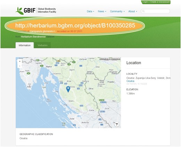The image size is (181, 147).
Task: Click the elevation value 1.398m
Action: 131,93
